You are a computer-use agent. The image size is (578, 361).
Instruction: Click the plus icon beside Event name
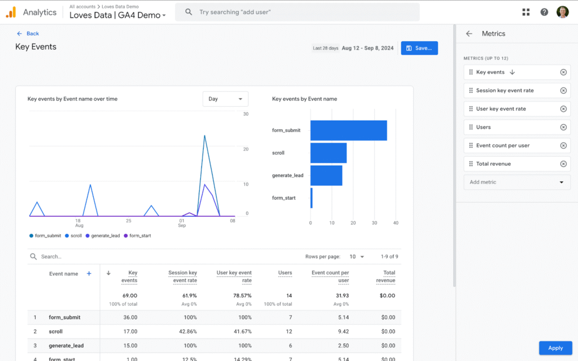click(x=89, y=274)
